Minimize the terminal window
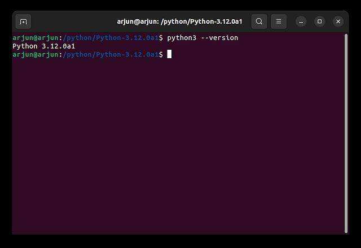Viewport: 361px width, 248px height. (x=302, y=21)
